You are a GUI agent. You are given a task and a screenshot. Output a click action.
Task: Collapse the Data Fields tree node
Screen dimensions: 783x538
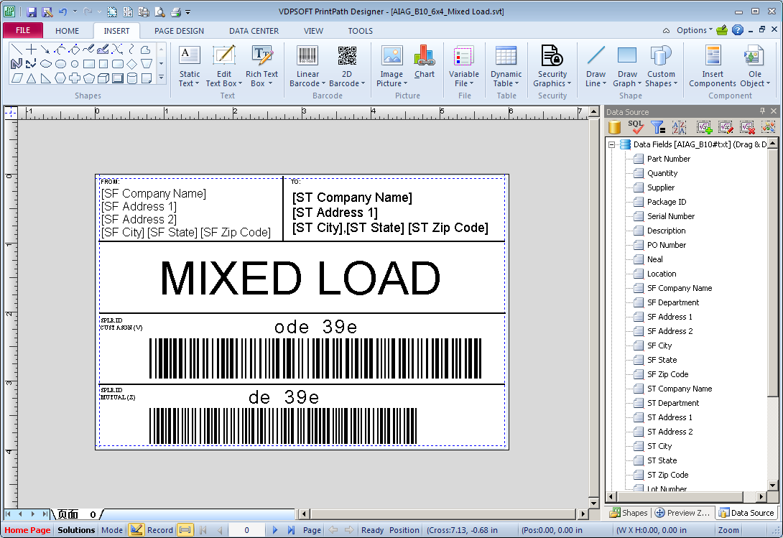point(612,144)
